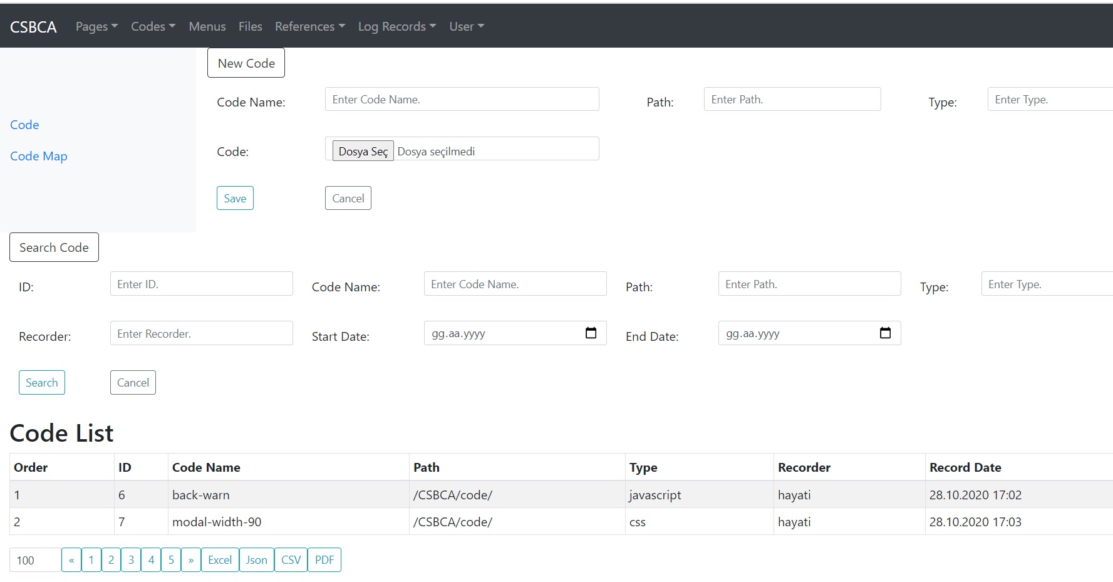Click Dosya Seç file chooser button
This screenshot has width=1113, height=582.
point(363,151)
